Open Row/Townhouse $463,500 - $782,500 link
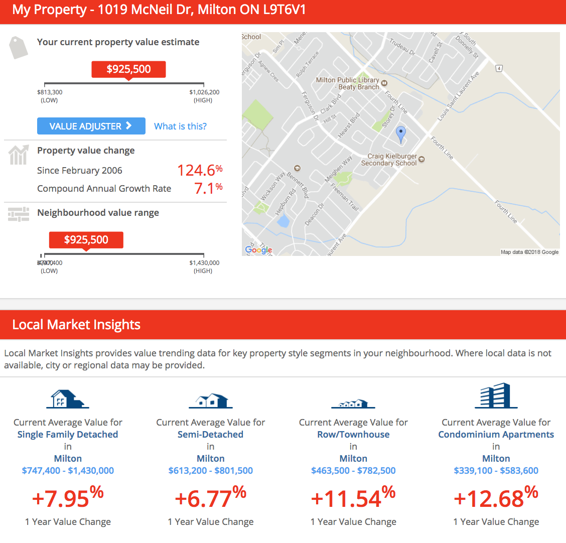The width and height of the screenshot is (566, 543). pyautogui.click(x=353, y=471)
